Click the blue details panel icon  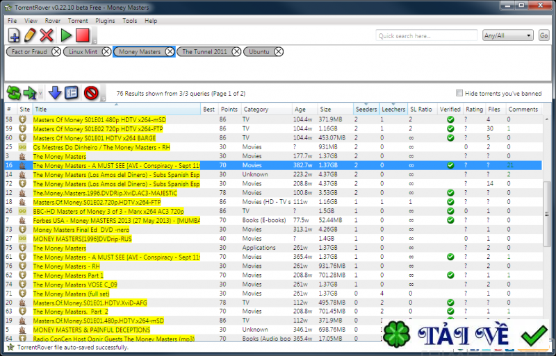pyautogui.click(x=71, y=93)
